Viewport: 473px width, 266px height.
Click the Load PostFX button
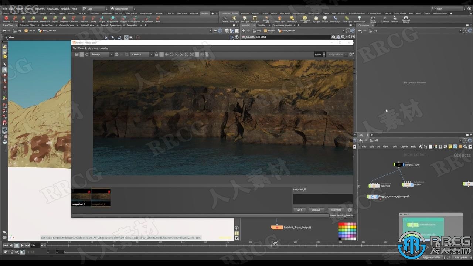tap(336, 210)
